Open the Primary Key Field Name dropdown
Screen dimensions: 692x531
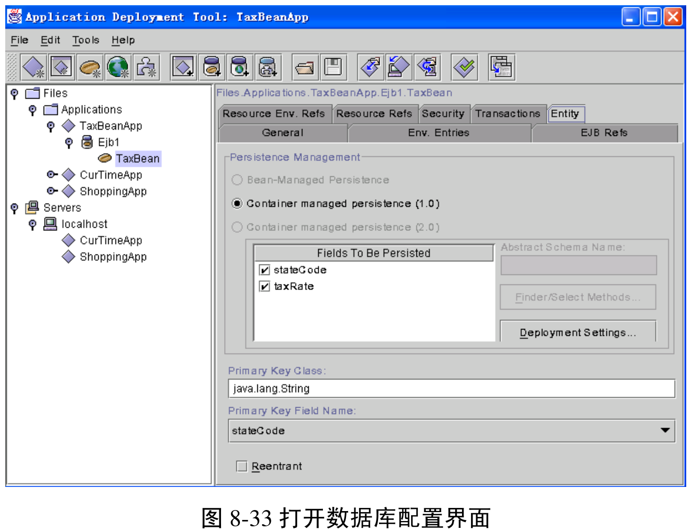665,431
